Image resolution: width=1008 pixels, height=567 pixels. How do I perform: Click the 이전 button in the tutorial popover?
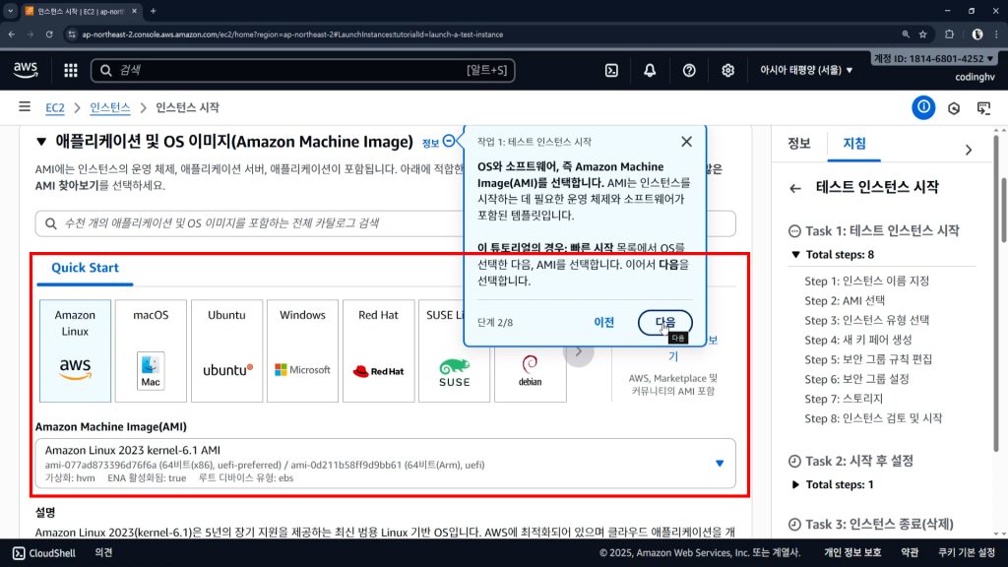point(603,322)
